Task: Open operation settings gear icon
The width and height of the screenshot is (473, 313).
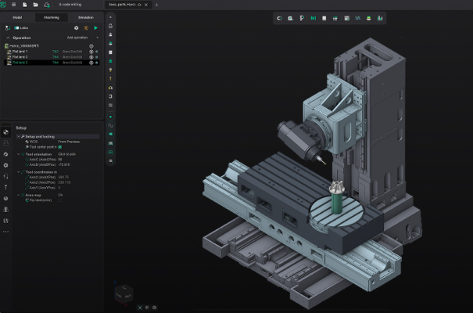Action: (x=76, y=28)
